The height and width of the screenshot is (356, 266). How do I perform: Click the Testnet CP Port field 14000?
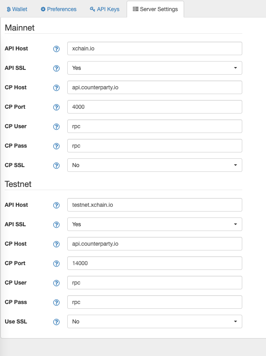[155, 263]
